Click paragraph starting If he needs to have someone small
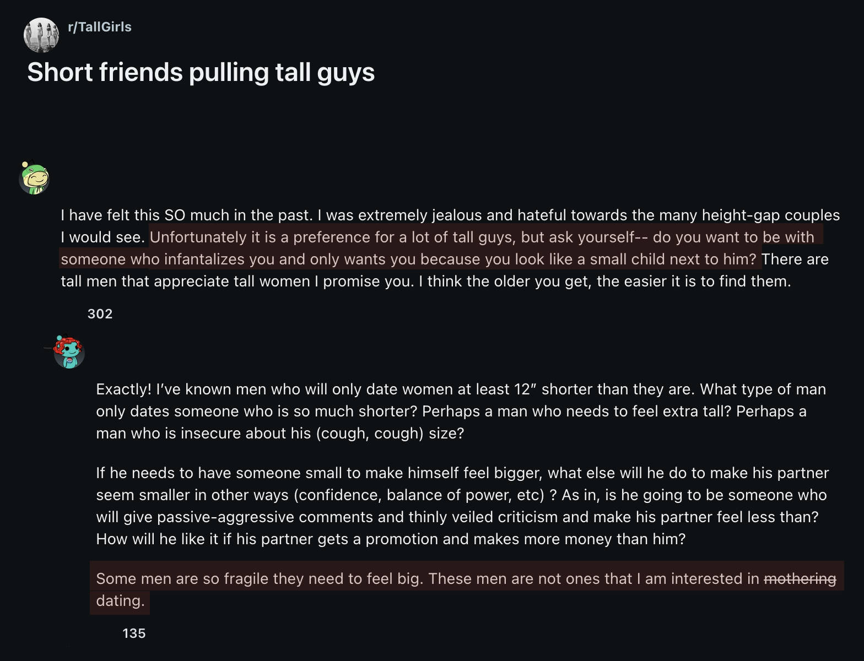The image size is (864, 661). pyautogui.click(x=462, y=506)
